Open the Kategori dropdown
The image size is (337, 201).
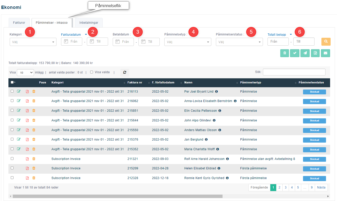click(x=33, y=42)
